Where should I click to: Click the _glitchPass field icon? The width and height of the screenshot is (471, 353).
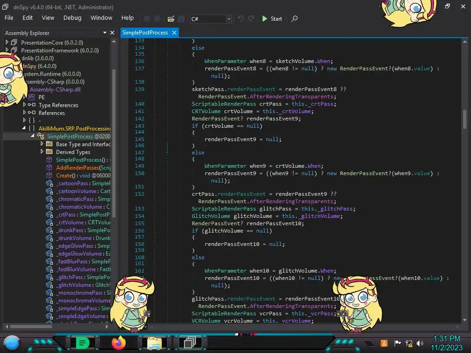click(x=49, y=277)
